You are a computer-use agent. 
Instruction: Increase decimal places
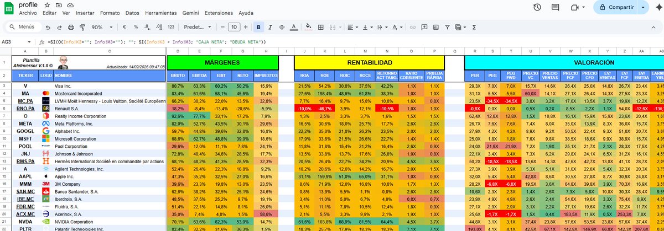pos(159,26)
